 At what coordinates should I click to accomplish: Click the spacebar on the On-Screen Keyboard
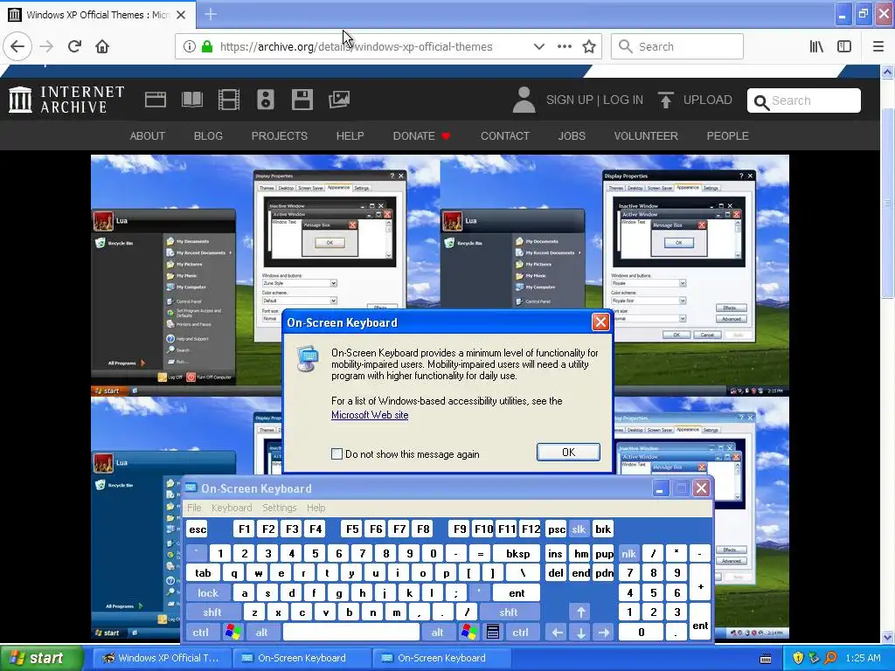pos(351,632)
